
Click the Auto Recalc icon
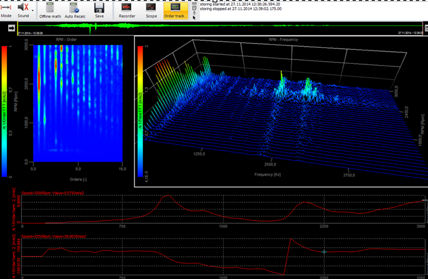pyautogui.click(x=74, y=8)
